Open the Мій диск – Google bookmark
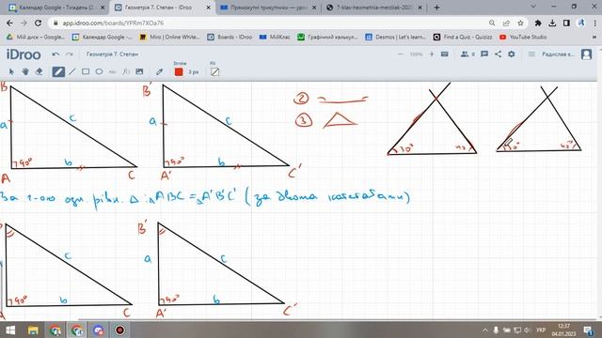602x338 pixels. coord(36,38)
